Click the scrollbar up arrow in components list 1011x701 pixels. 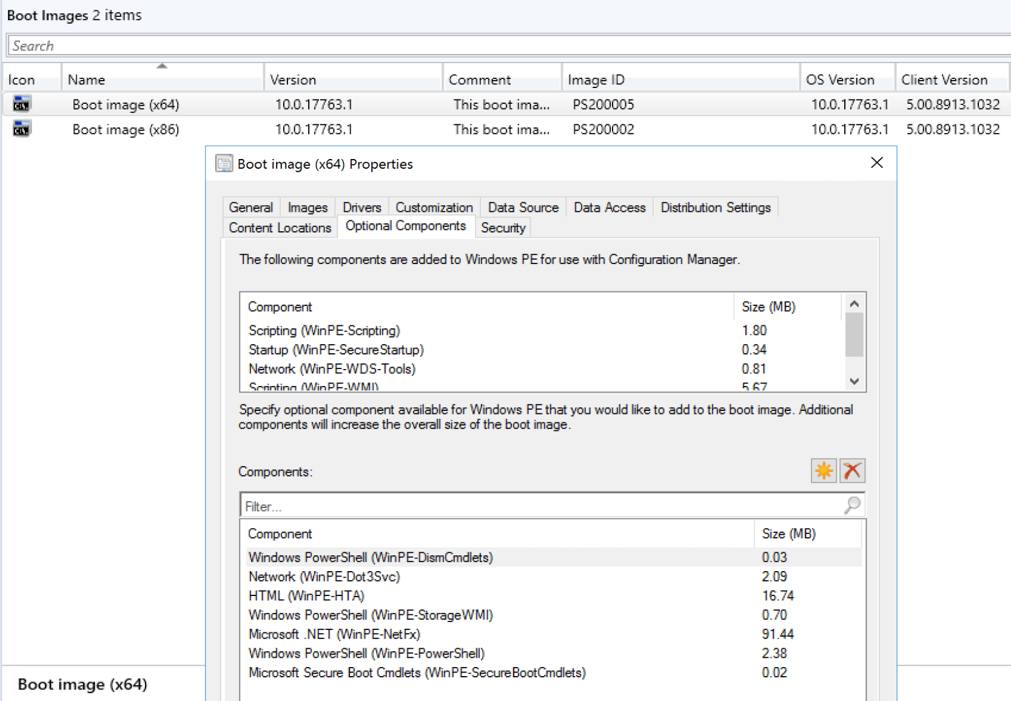855,303
